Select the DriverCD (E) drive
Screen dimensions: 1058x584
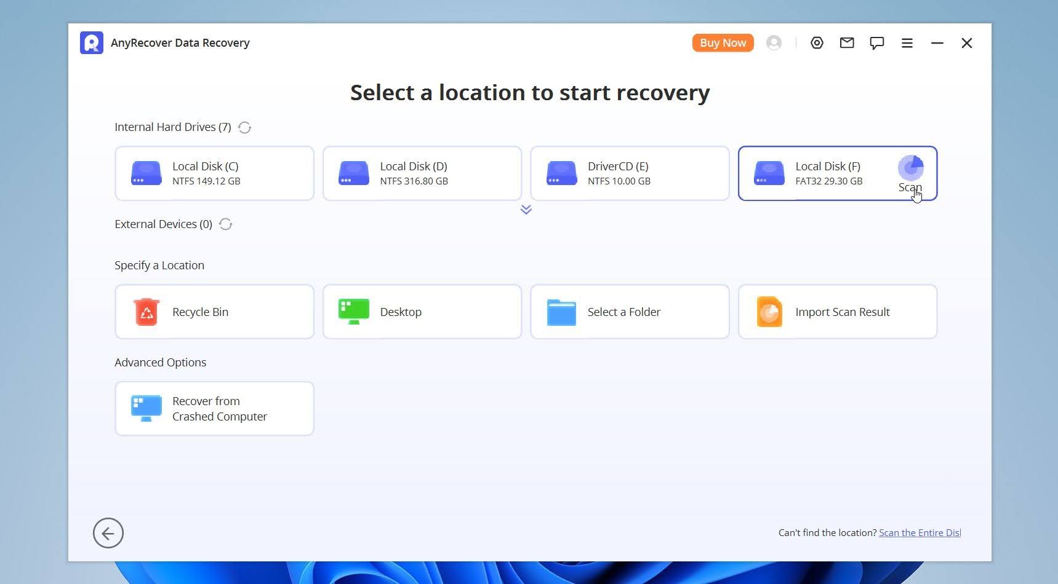tap(630, 173)
